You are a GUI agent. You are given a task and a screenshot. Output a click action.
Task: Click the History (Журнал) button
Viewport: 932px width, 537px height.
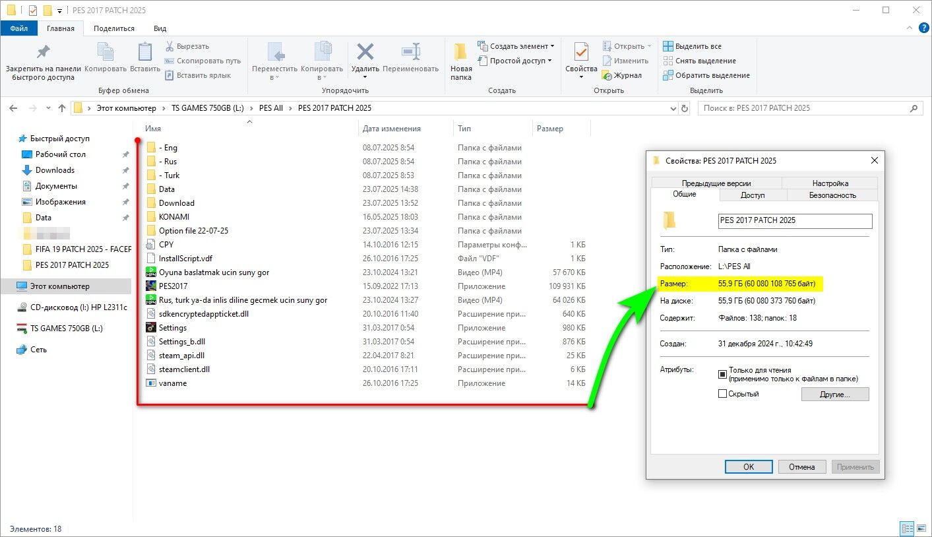tap(621, 75)
